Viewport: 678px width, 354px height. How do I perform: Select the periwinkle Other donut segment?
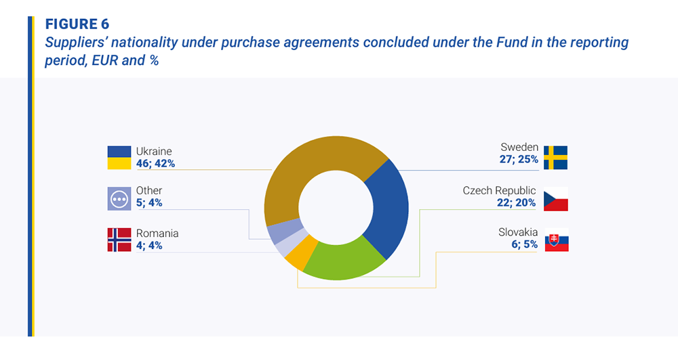click(x=277, y=231)
